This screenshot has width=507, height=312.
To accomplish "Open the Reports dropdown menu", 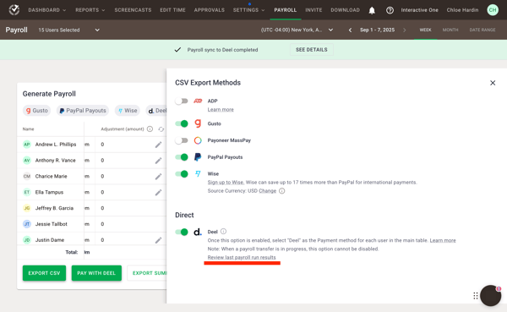I will pos(90,10).
